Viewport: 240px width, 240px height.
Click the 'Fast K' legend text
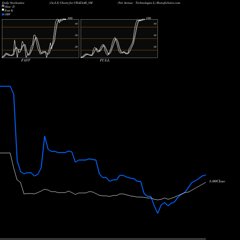pos(9,11)
